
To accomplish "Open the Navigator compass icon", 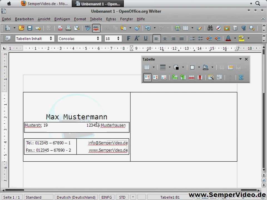I will click(219, 28).
